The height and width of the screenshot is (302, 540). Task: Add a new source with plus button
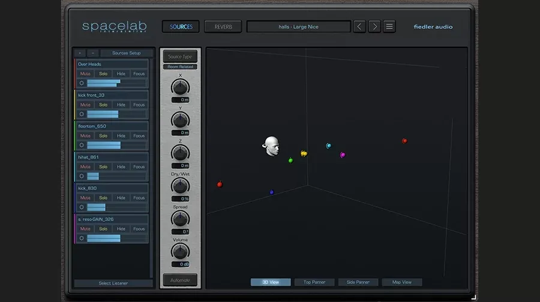[80, 53]
